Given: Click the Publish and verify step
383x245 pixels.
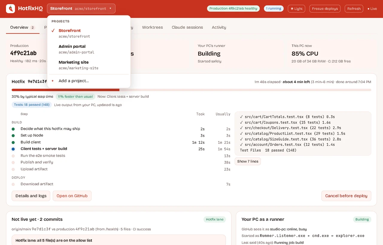Looking at the screenshot, I should click(x=121, y=162).
